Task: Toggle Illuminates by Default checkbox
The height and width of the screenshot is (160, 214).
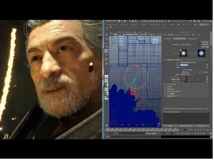Action: click(x=181, y=70)
